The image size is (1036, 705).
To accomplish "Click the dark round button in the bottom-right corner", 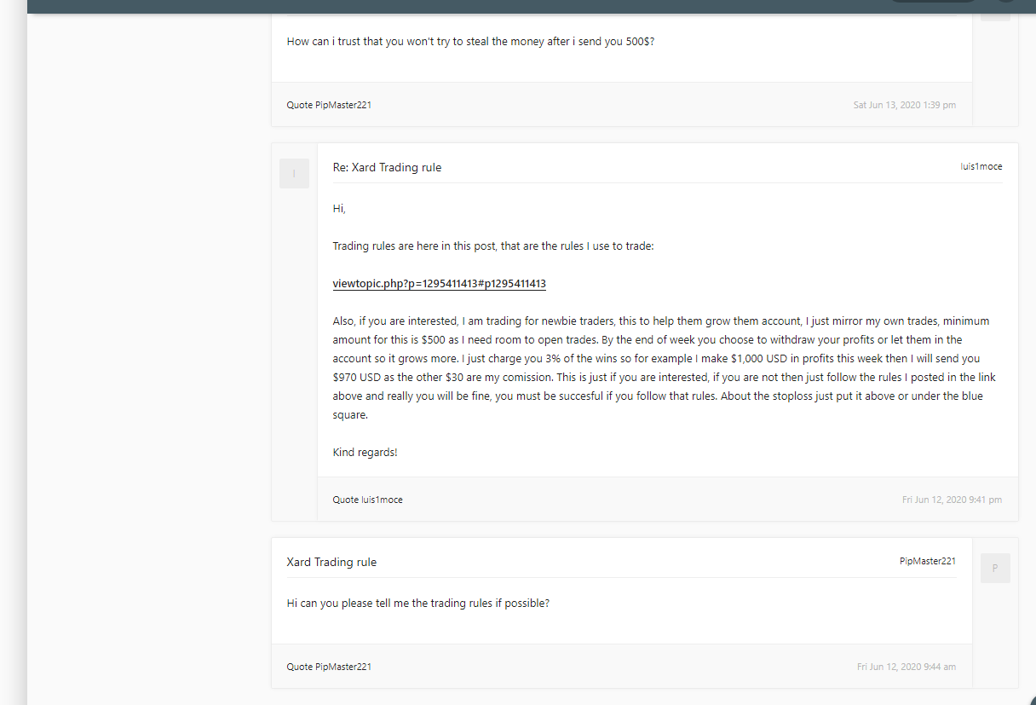I will click(x=1032, y=701).
